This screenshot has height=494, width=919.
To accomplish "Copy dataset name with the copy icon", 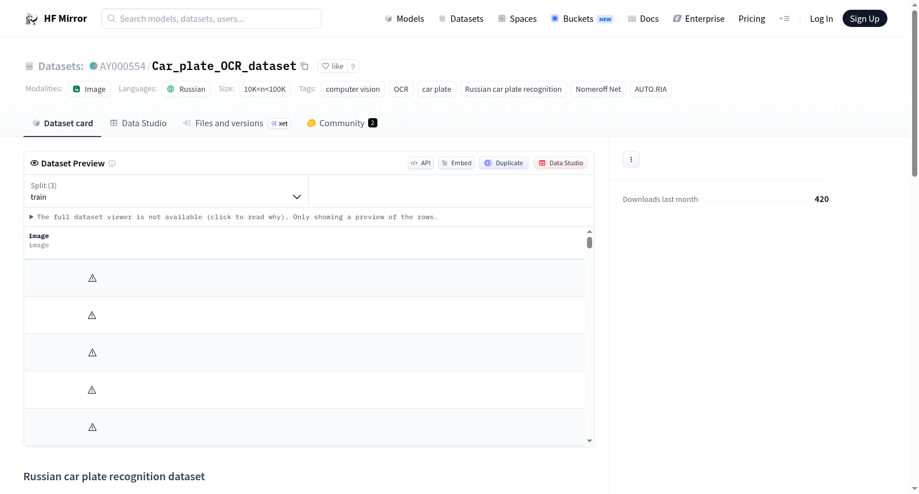I will click(304, 67).
